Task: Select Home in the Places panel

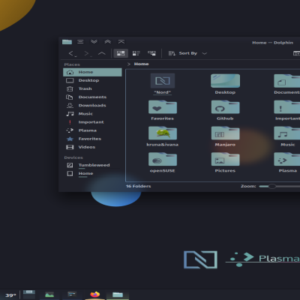Action: [92, 72]
